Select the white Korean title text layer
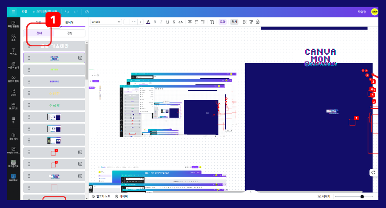 54,46
